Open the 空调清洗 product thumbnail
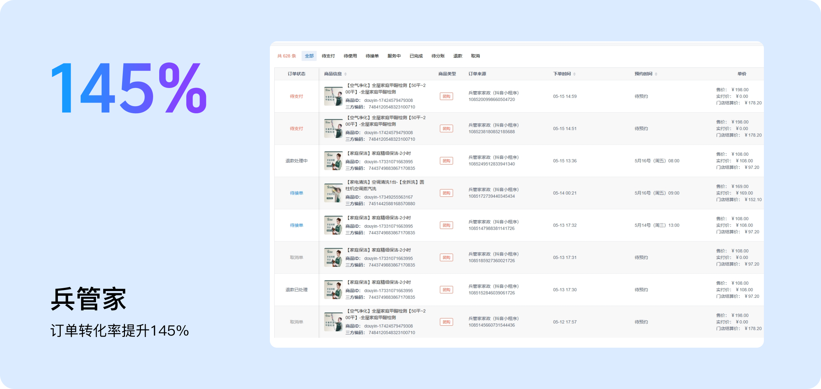821x389 pixels. point(333,193)
